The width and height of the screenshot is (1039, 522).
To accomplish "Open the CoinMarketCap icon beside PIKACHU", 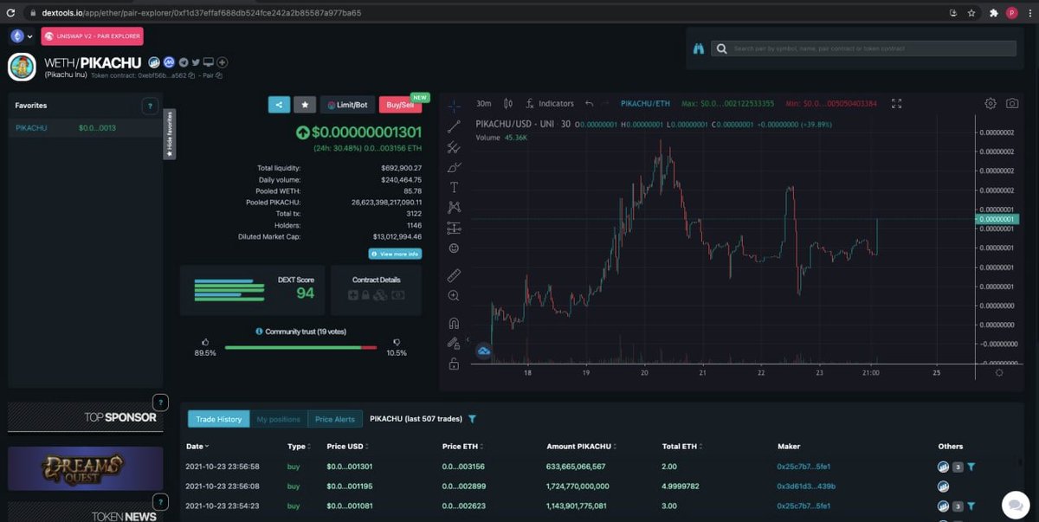I will point(170,62).
